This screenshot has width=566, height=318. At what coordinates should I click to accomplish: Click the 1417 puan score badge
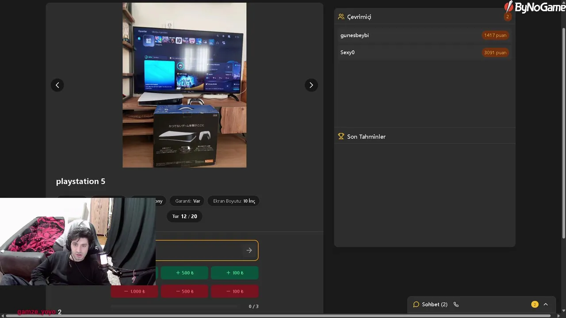tap(495, 35)
